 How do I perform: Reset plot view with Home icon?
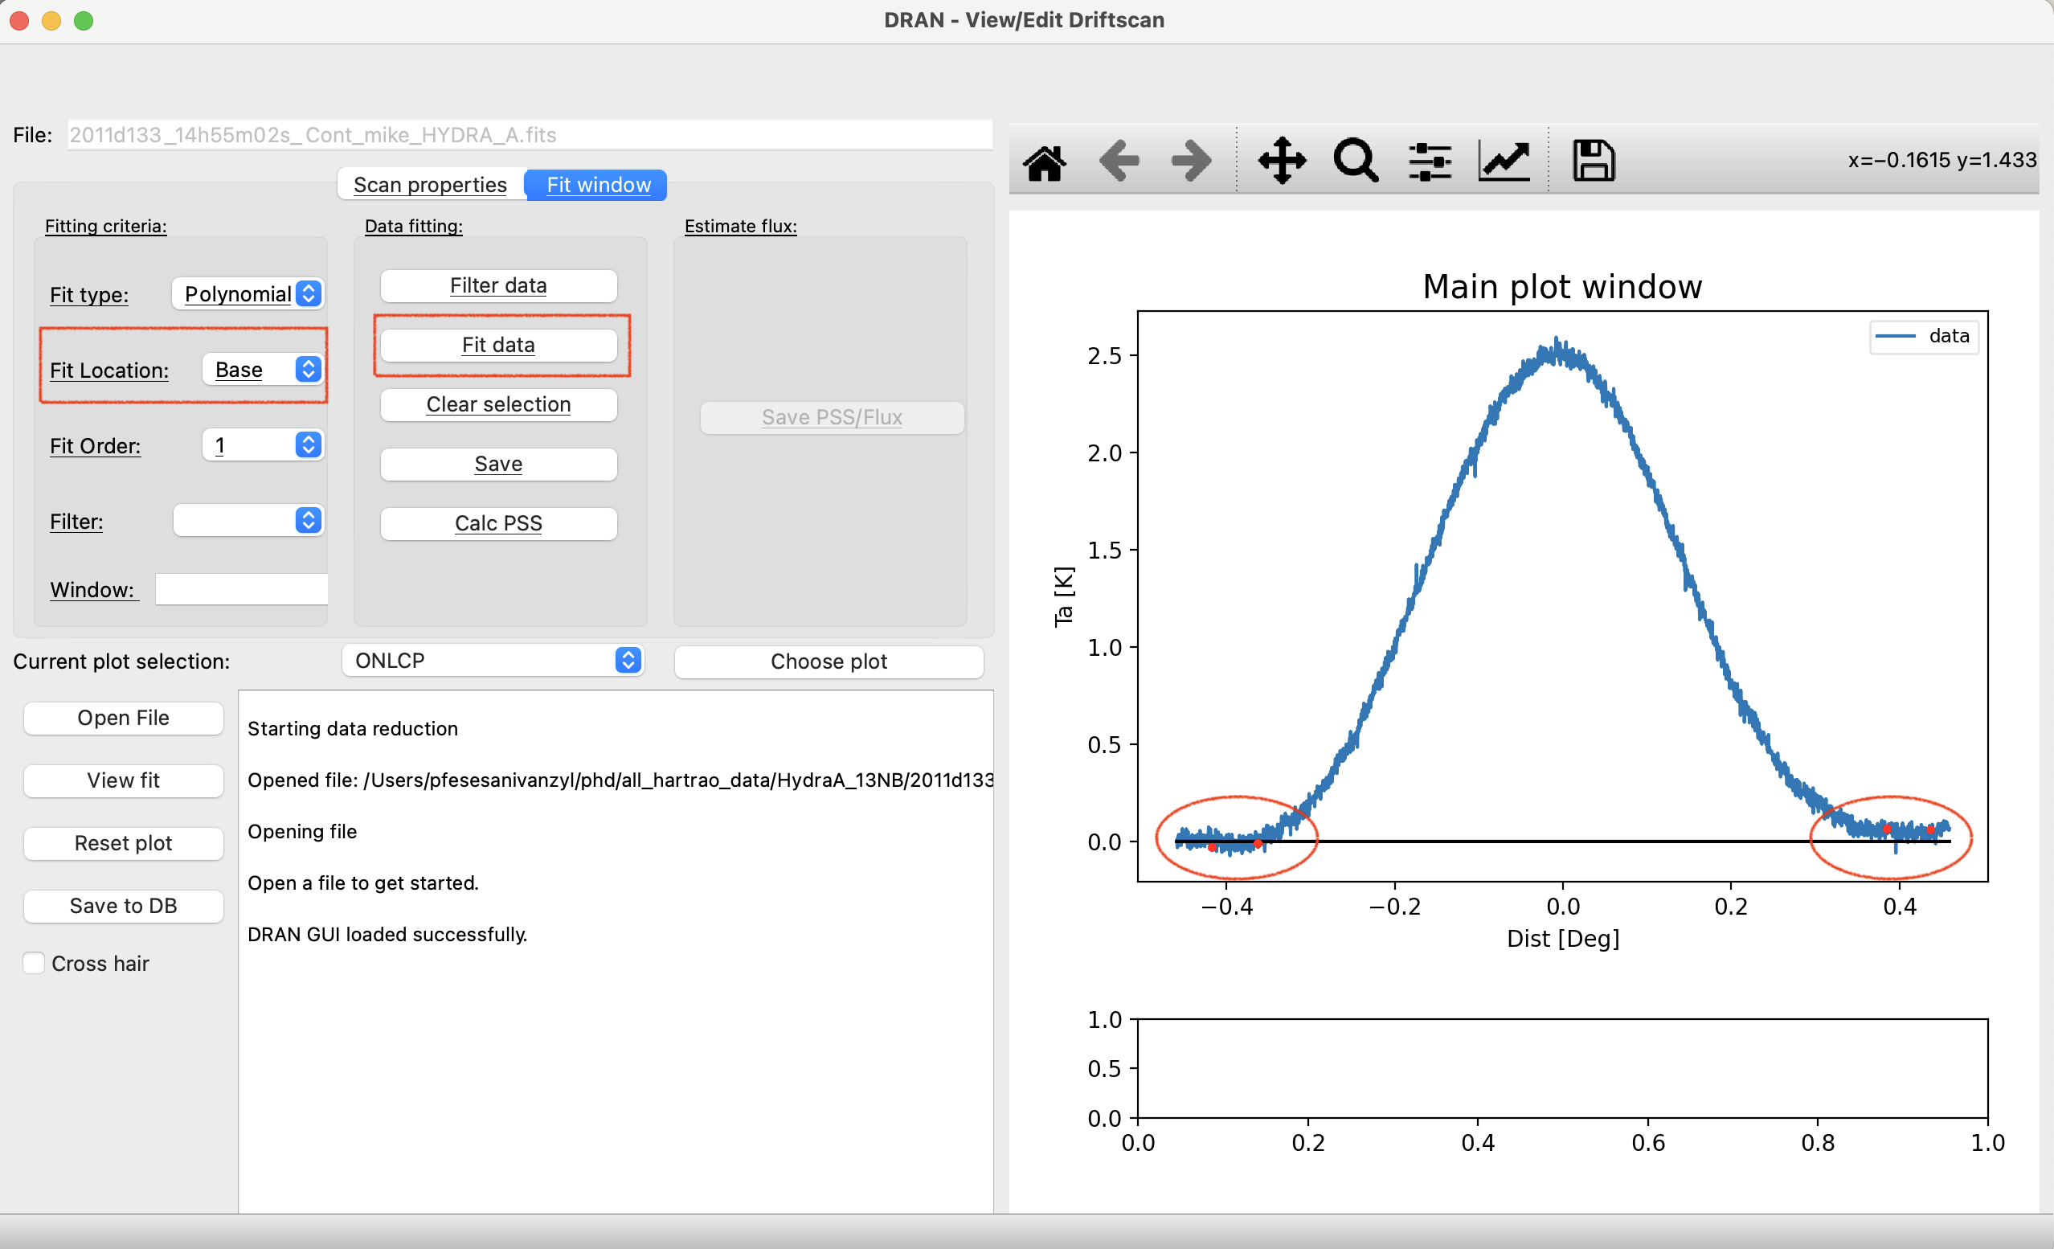(x=1045, y=161)
